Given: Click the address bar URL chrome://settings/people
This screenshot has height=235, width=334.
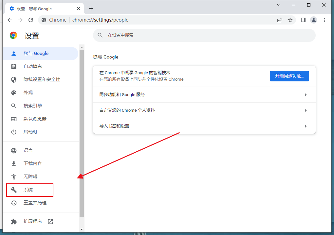Looking at the screenshot, I should pos(100,20).
